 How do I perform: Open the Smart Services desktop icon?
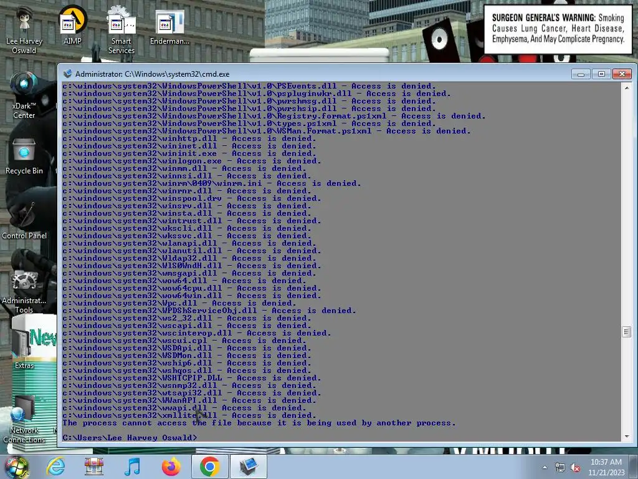[x=121, y=31]
